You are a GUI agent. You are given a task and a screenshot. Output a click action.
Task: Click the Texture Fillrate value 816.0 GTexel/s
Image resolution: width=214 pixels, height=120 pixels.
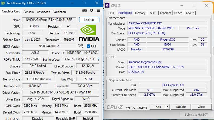85,73
